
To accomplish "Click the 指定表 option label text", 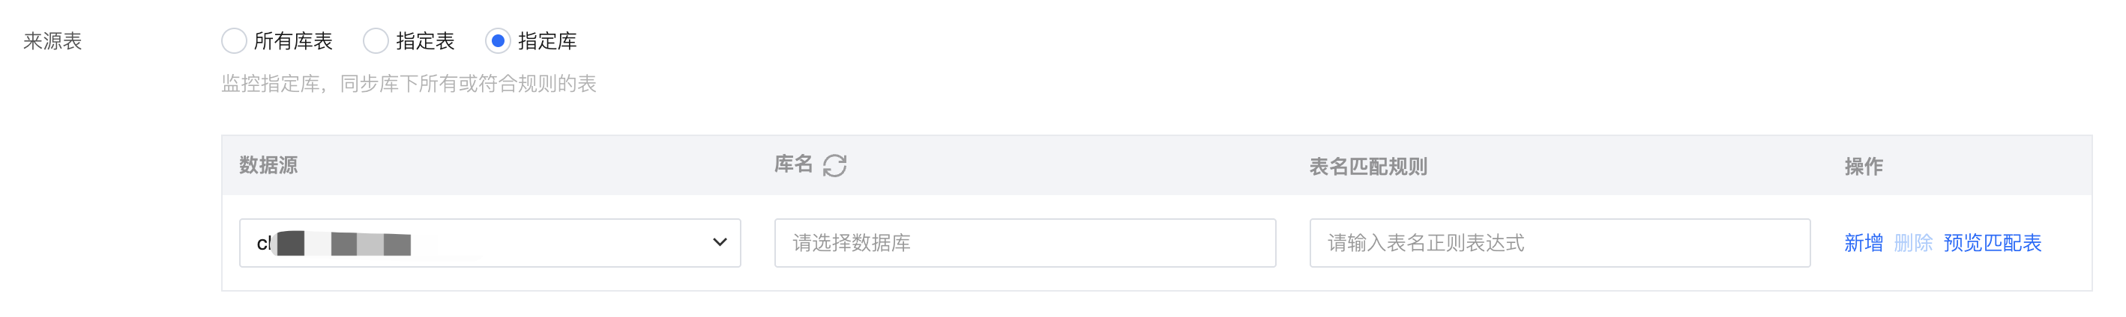I will (425, 41).
